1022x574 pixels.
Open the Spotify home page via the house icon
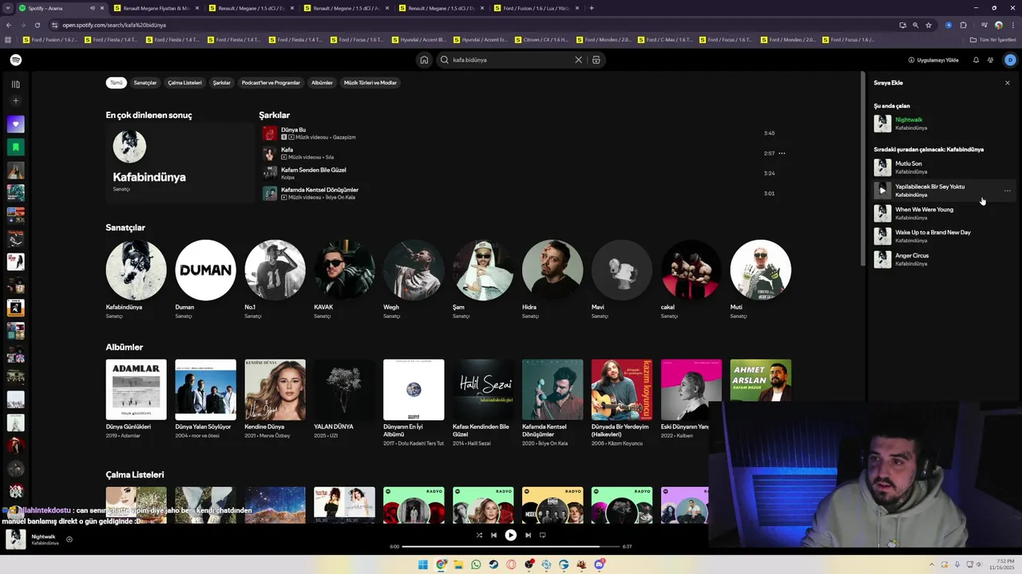424,60
